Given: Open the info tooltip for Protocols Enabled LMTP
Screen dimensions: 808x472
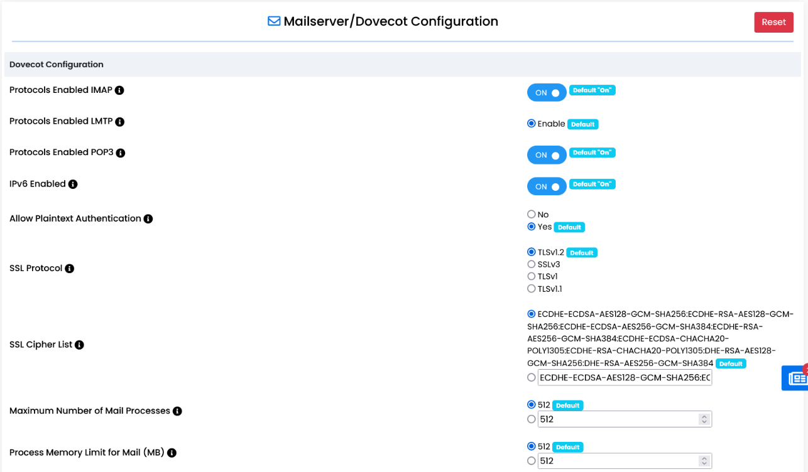Looking at the screenshot, I should coord(120,121).
